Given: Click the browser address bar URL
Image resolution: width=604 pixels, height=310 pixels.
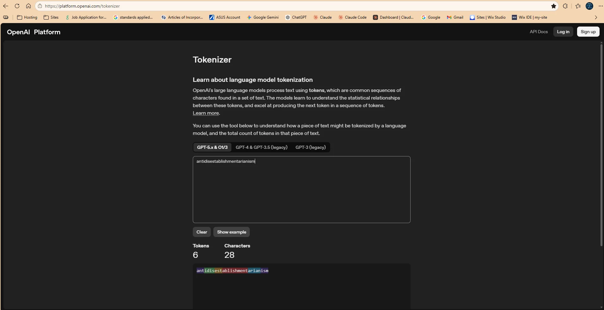Looking at the screenshot, I should (82, 6).
